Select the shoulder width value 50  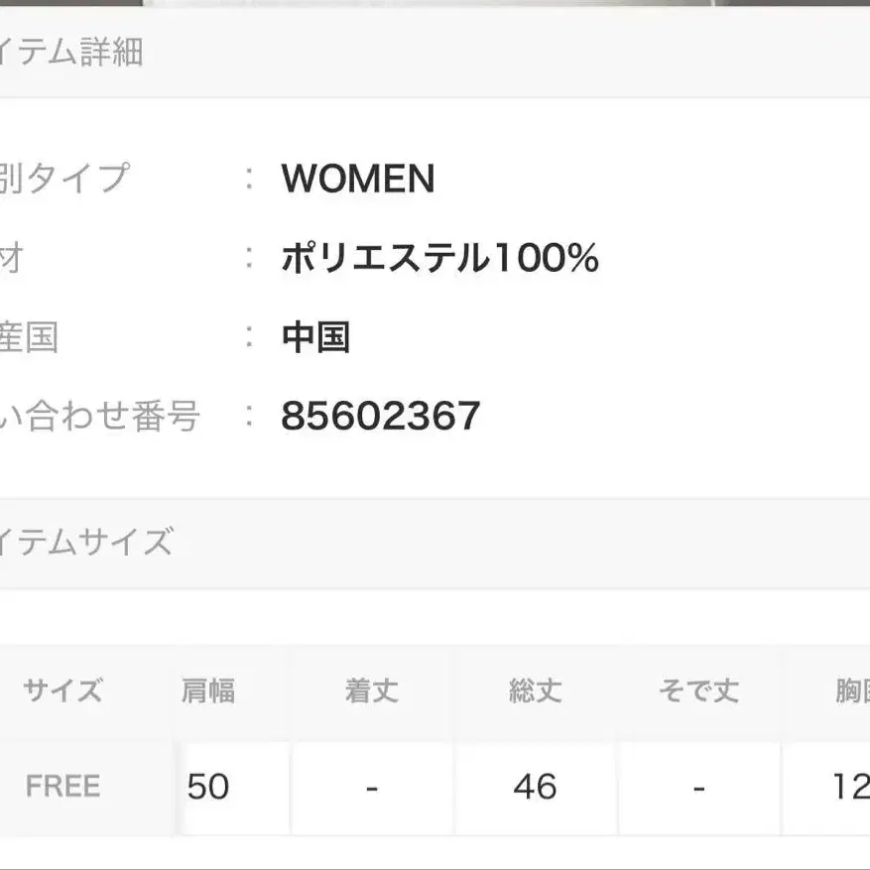click(x=208, y=787)
